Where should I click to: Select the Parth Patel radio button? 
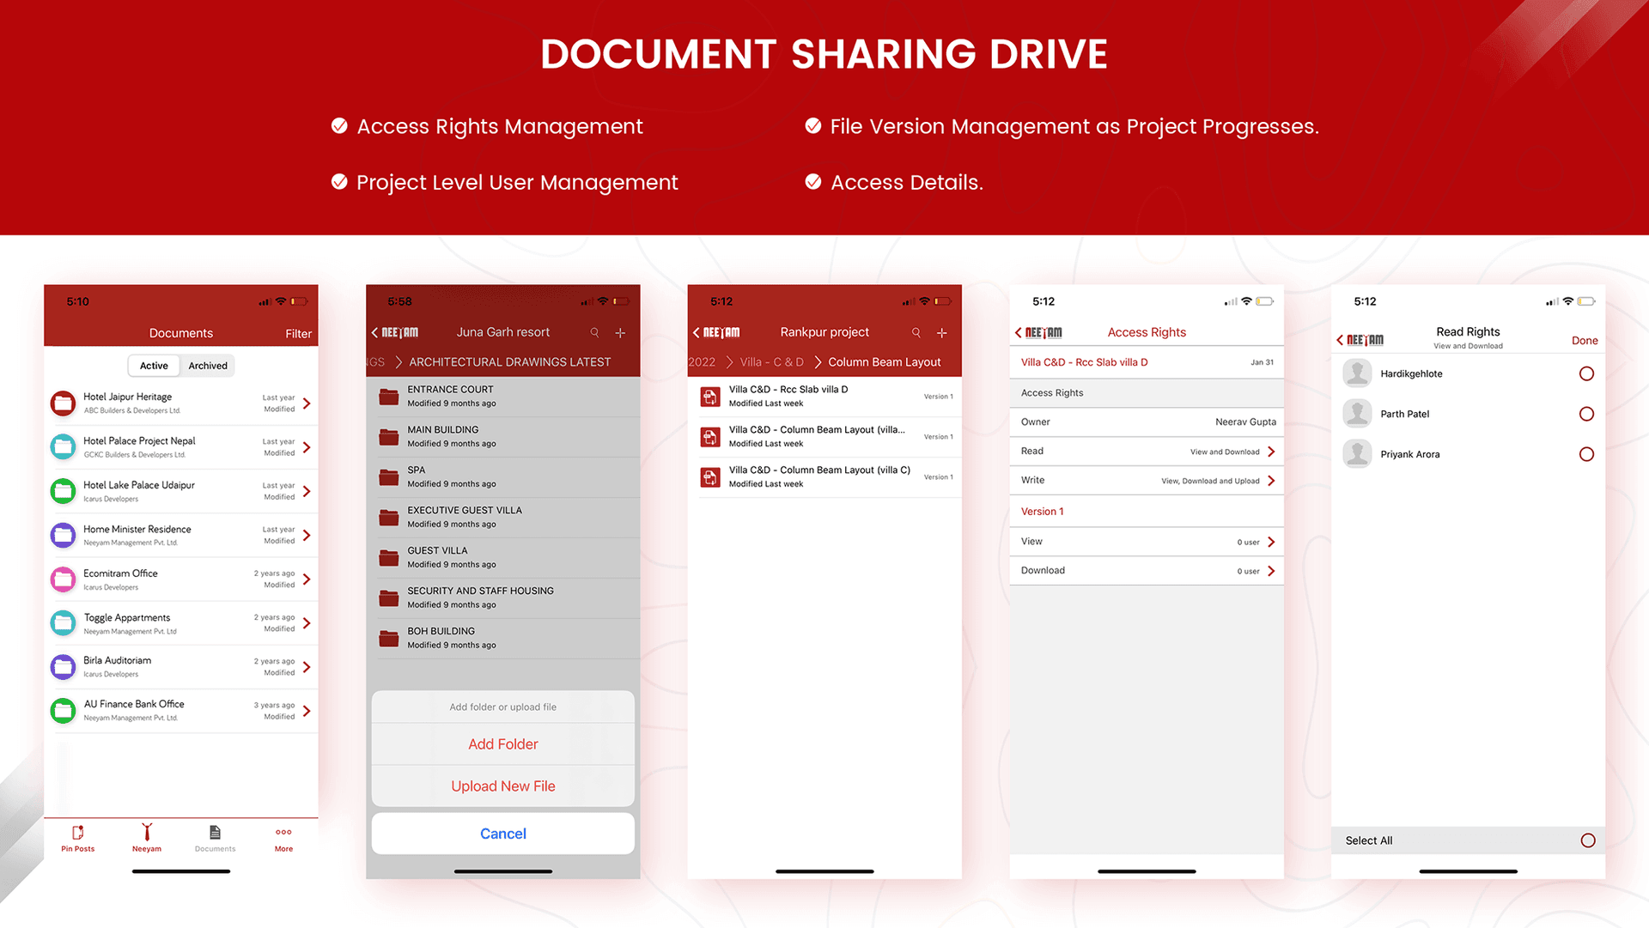pyautogui.click(x=1586, y=415)
